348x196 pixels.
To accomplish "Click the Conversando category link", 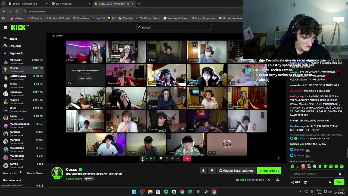I will tap(74, 179).
